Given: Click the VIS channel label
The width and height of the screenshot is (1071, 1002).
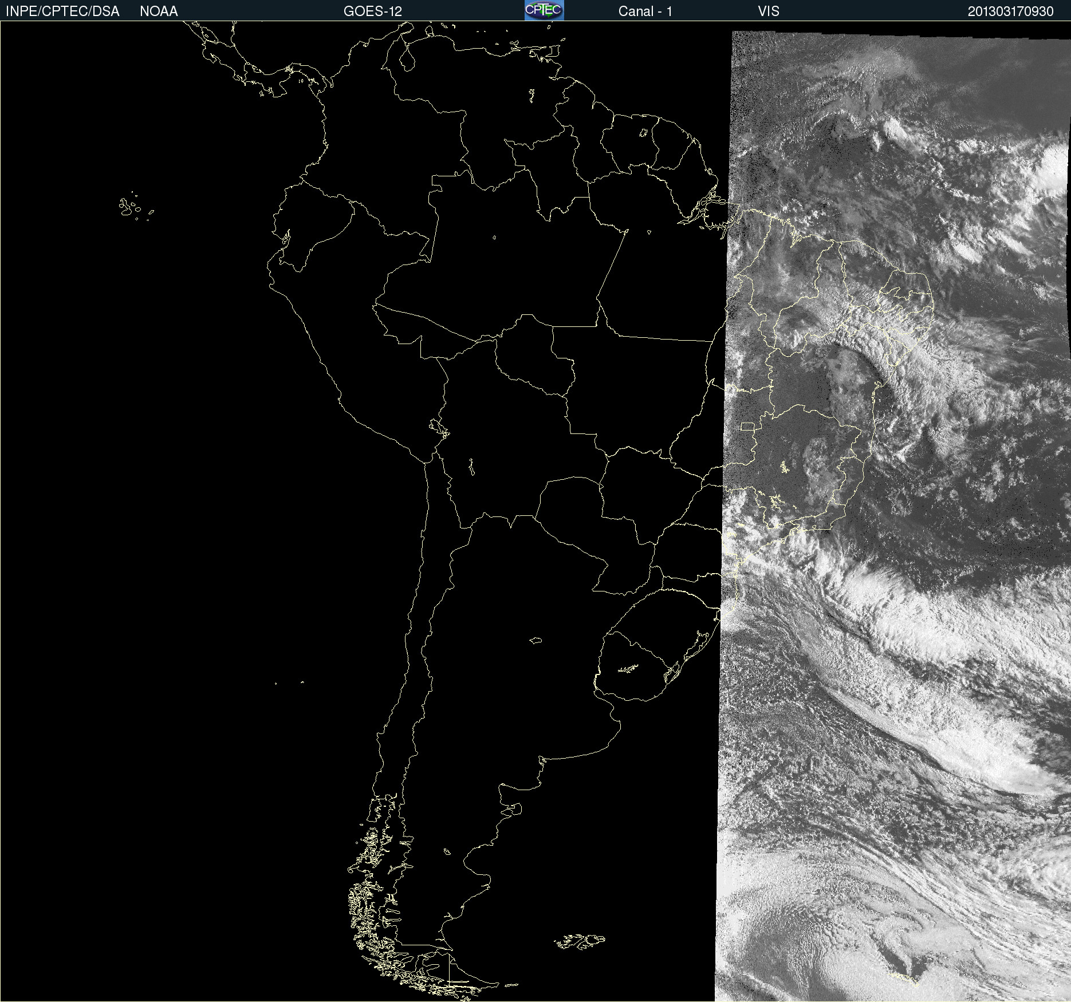Looking at the screenshot, I should [769, 11].
